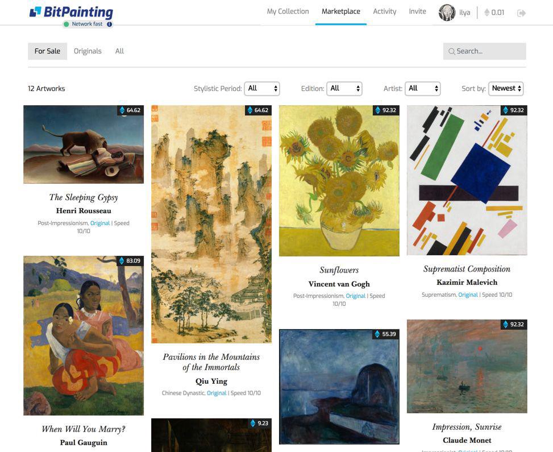Click the 55.39 price badge on the blue painting
The width and height of the screenshot is (553, 452).
tap(385, 334)
